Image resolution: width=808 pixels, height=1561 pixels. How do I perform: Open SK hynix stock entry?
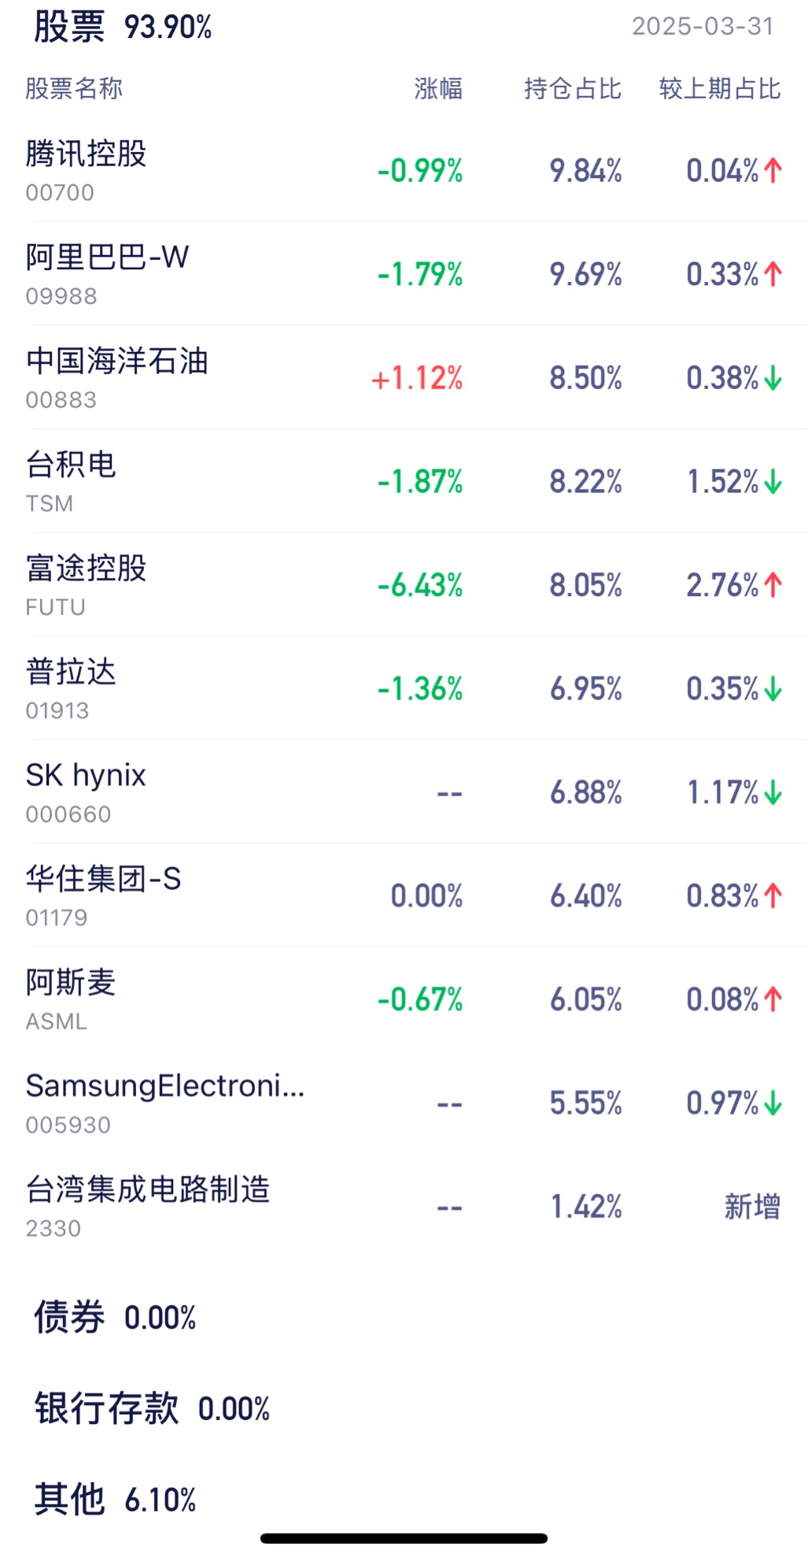coord(404,792)
